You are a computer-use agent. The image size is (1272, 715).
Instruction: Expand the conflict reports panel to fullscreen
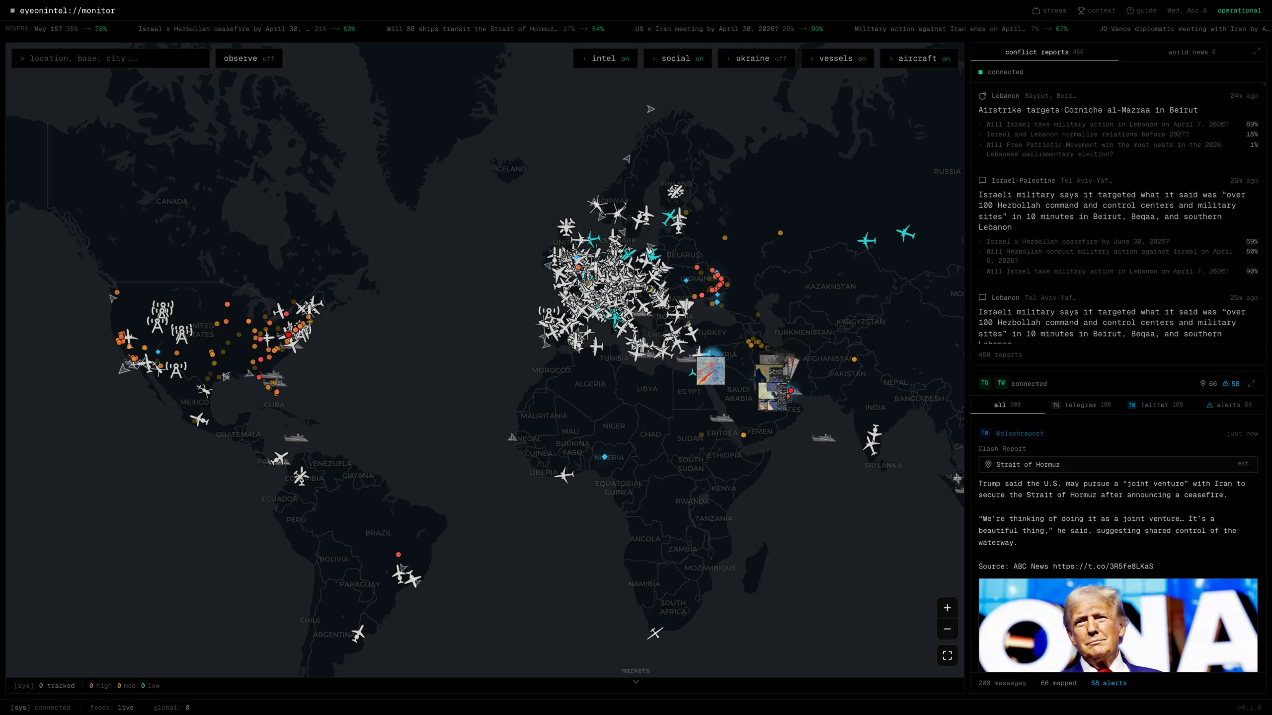1258,51
